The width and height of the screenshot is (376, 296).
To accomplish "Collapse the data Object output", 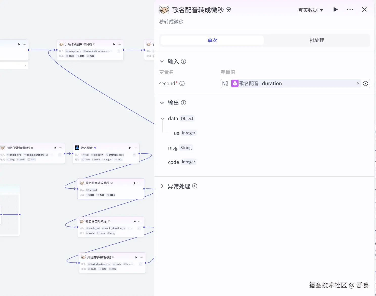I will pyautogui.click(x=162, y=119).
